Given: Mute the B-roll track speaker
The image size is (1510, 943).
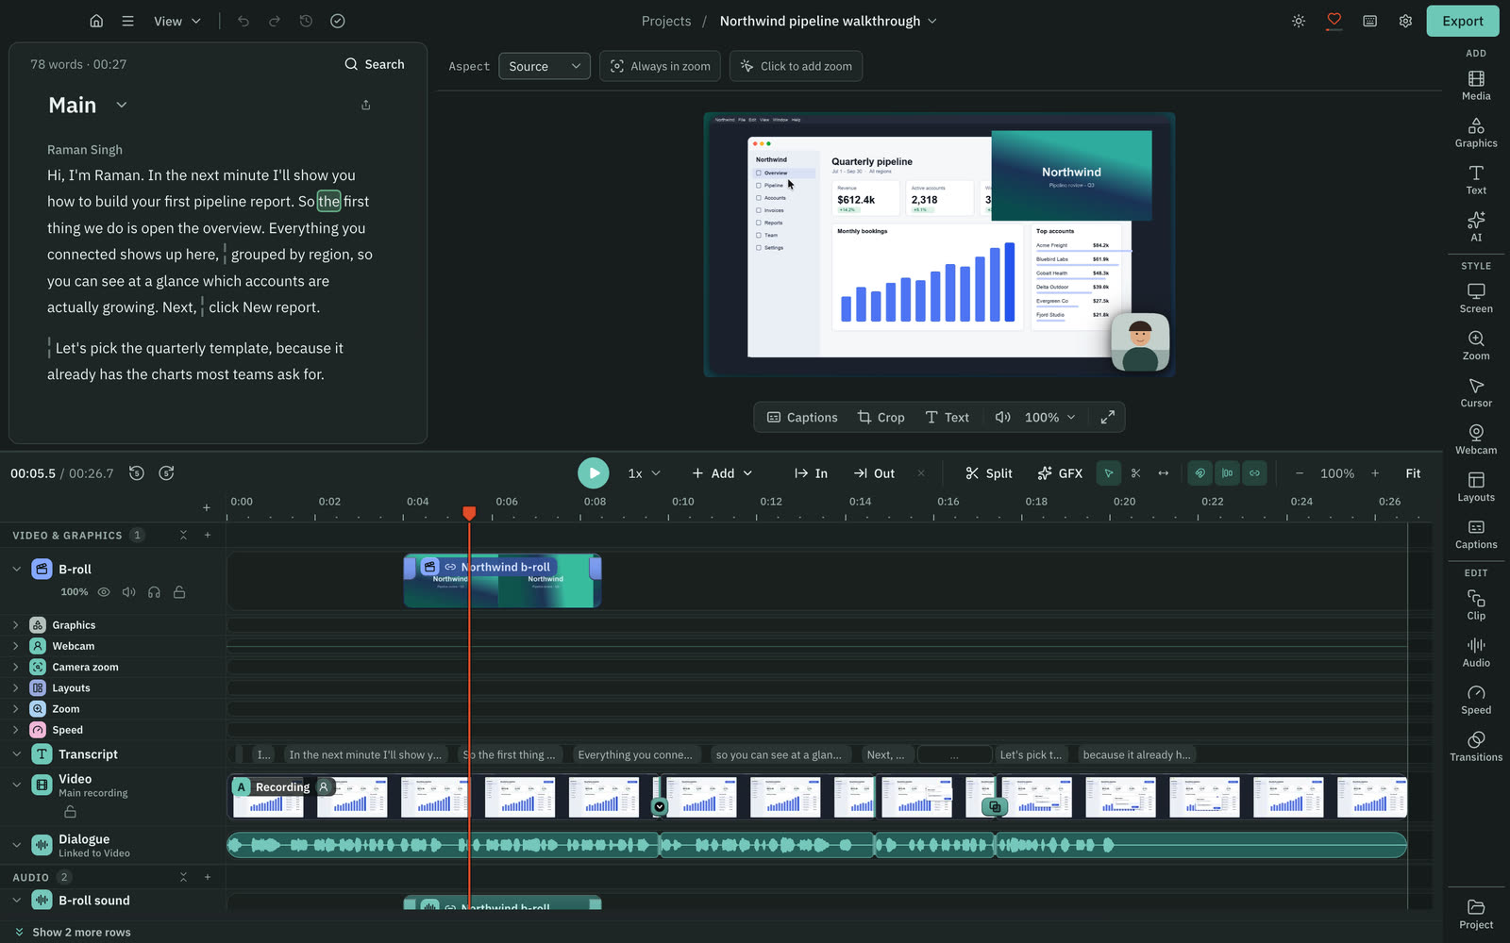Looking at the screenshot, I should tap(128, 592).
